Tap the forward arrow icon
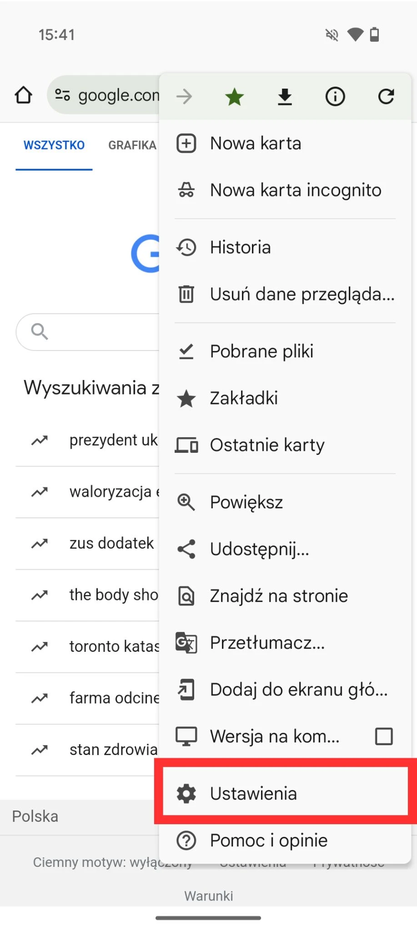 (184, 96)
